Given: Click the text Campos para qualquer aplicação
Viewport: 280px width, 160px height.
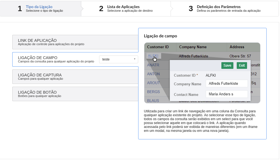Looking at the screenshot, I should (x=40, y=79).
